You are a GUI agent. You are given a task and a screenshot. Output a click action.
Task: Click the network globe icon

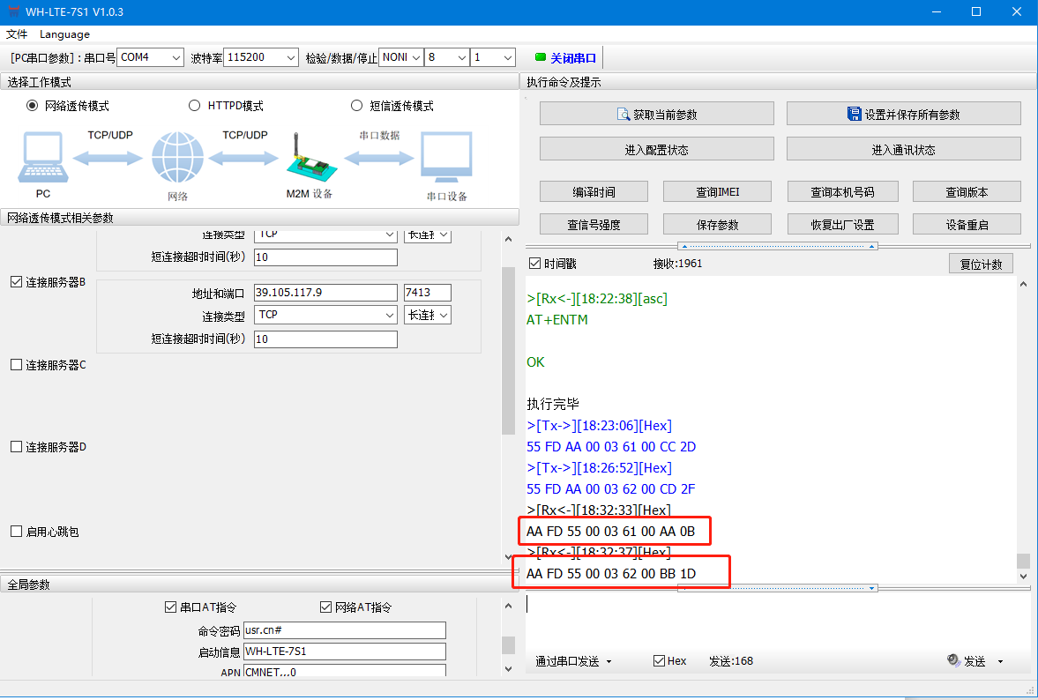click(x=176, y=159)
